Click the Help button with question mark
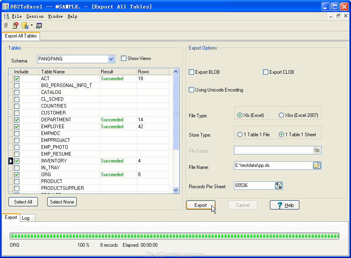This screenshot has width=351, height=258. tap(284, 205)
